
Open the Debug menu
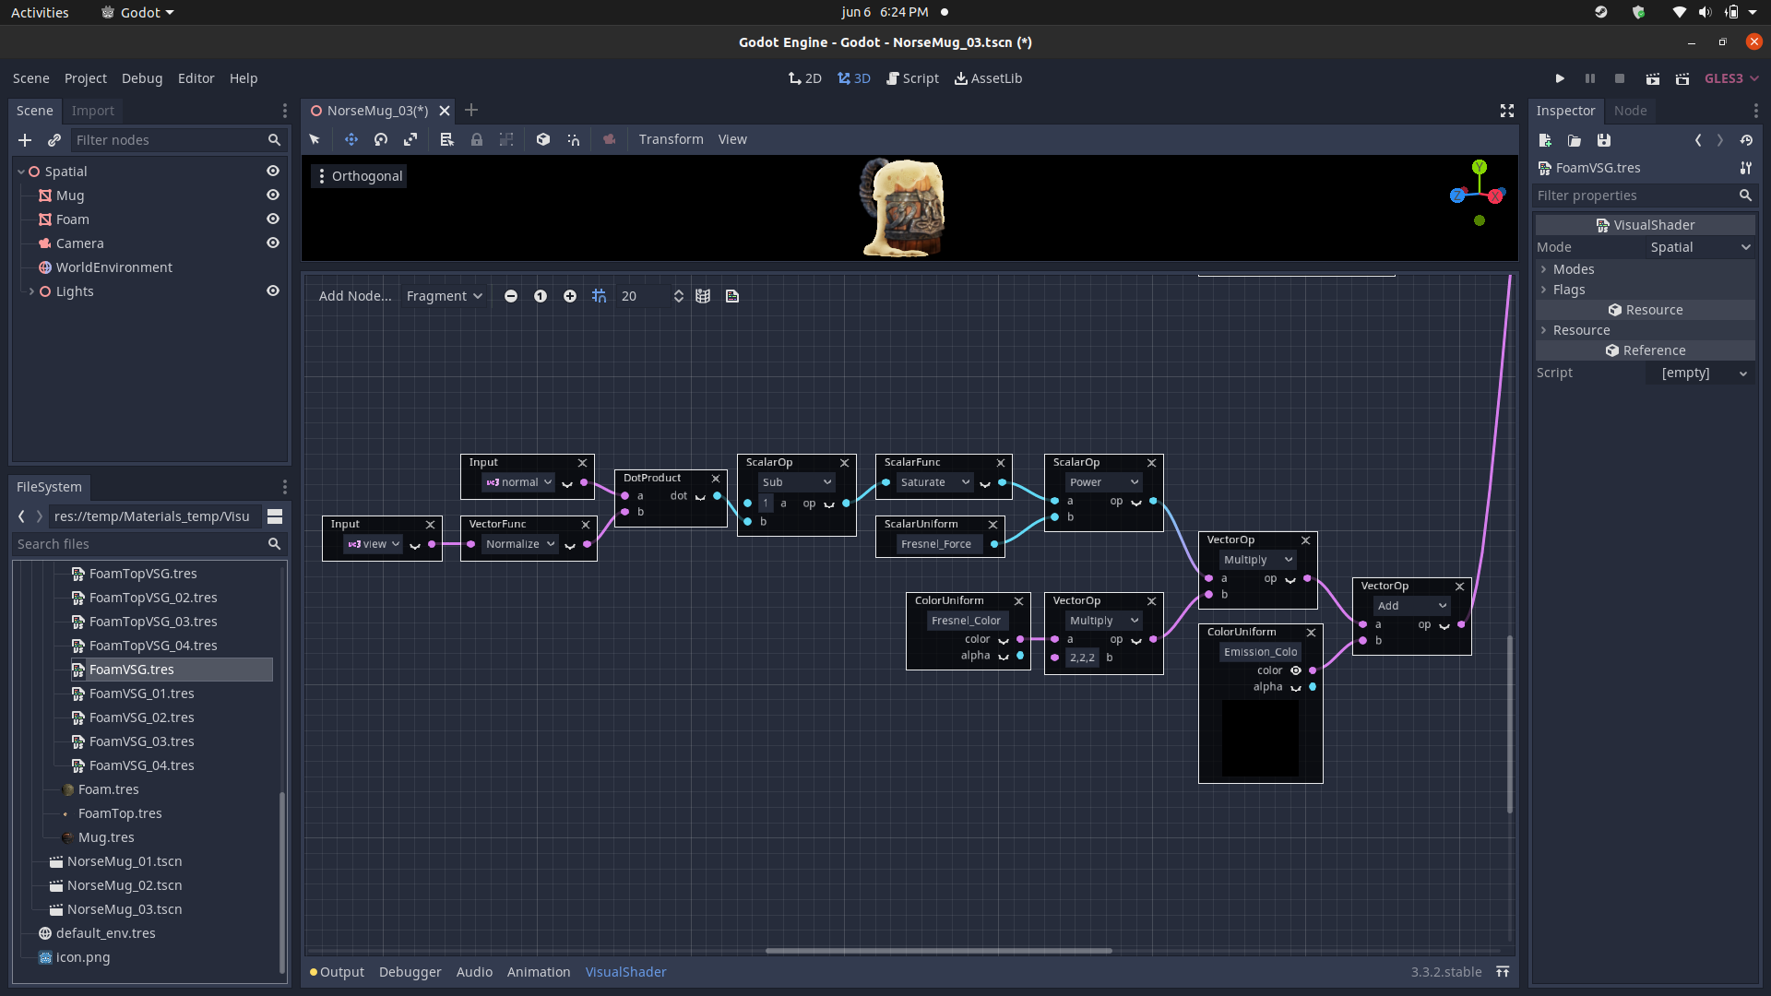(x=142, y=78)
